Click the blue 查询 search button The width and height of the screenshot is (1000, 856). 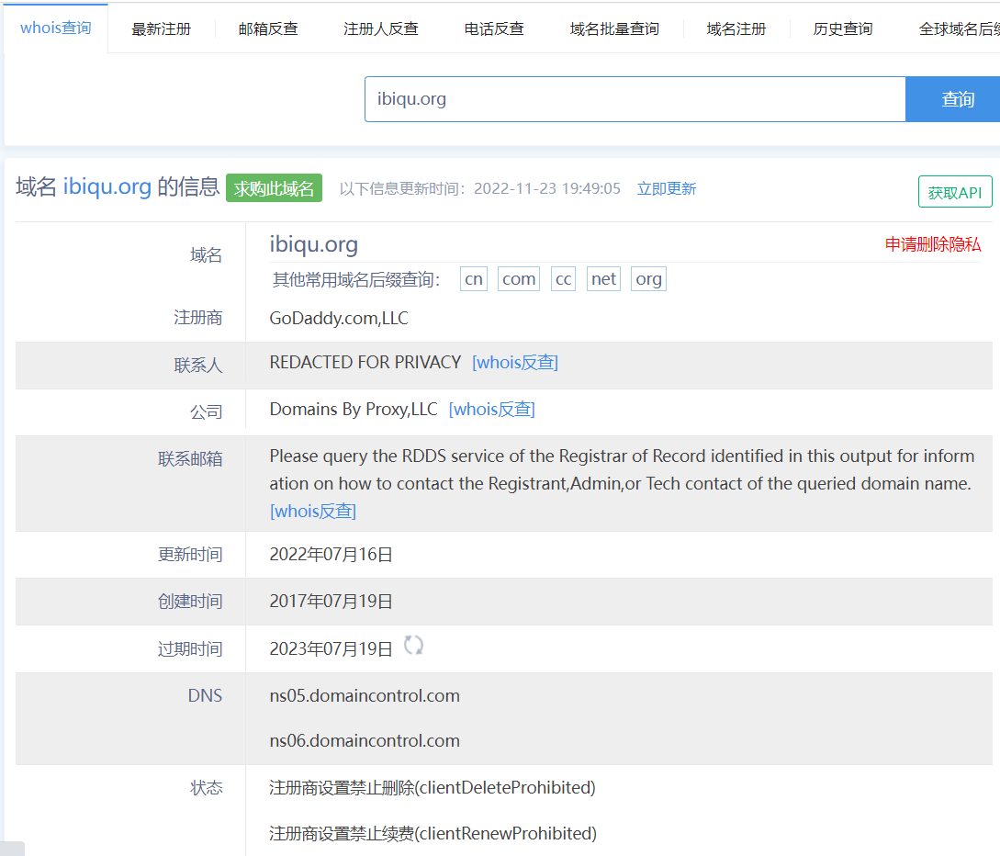[953, 99]
